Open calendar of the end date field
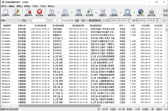This screenshot has width=168, height=111. [158, 20]
